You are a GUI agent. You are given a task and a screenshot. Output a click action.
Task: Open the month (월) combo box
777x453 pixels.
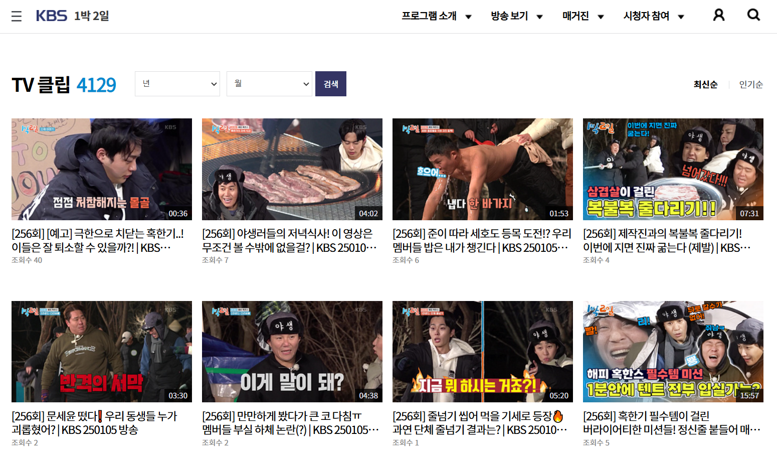point(269,84)
